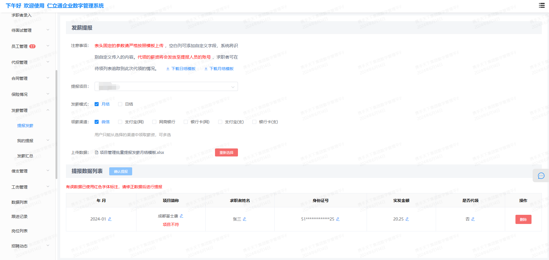Image resolution: width=549 pixels, height=260 pixels.
Task: Edit the name 张三 via pencil icon
Action: click(x=245, y=219)
